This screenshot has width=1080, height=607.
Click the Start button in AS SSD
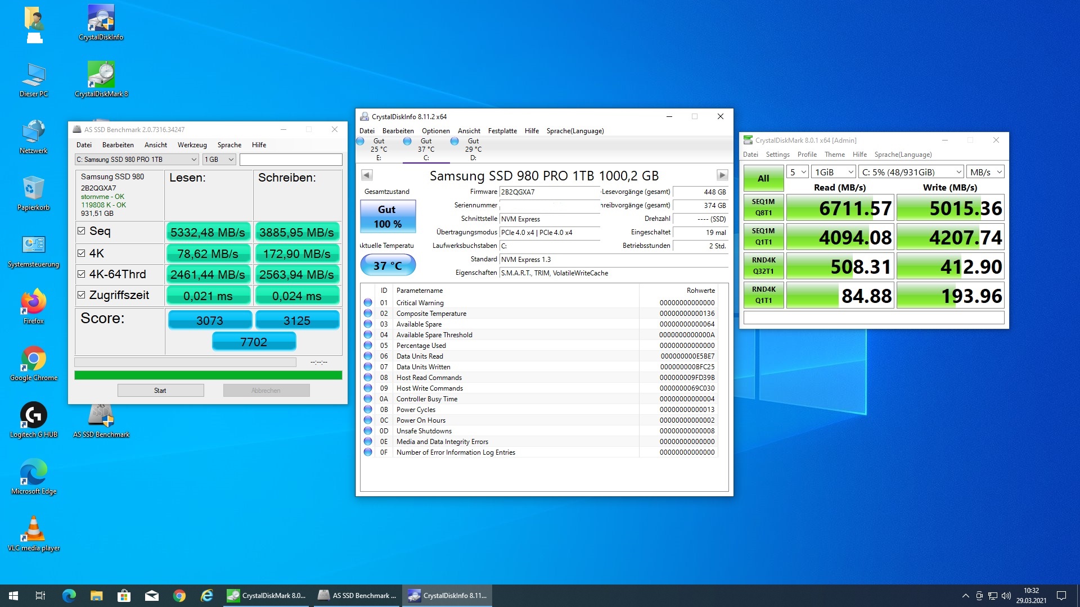click(x=160, y=391)
